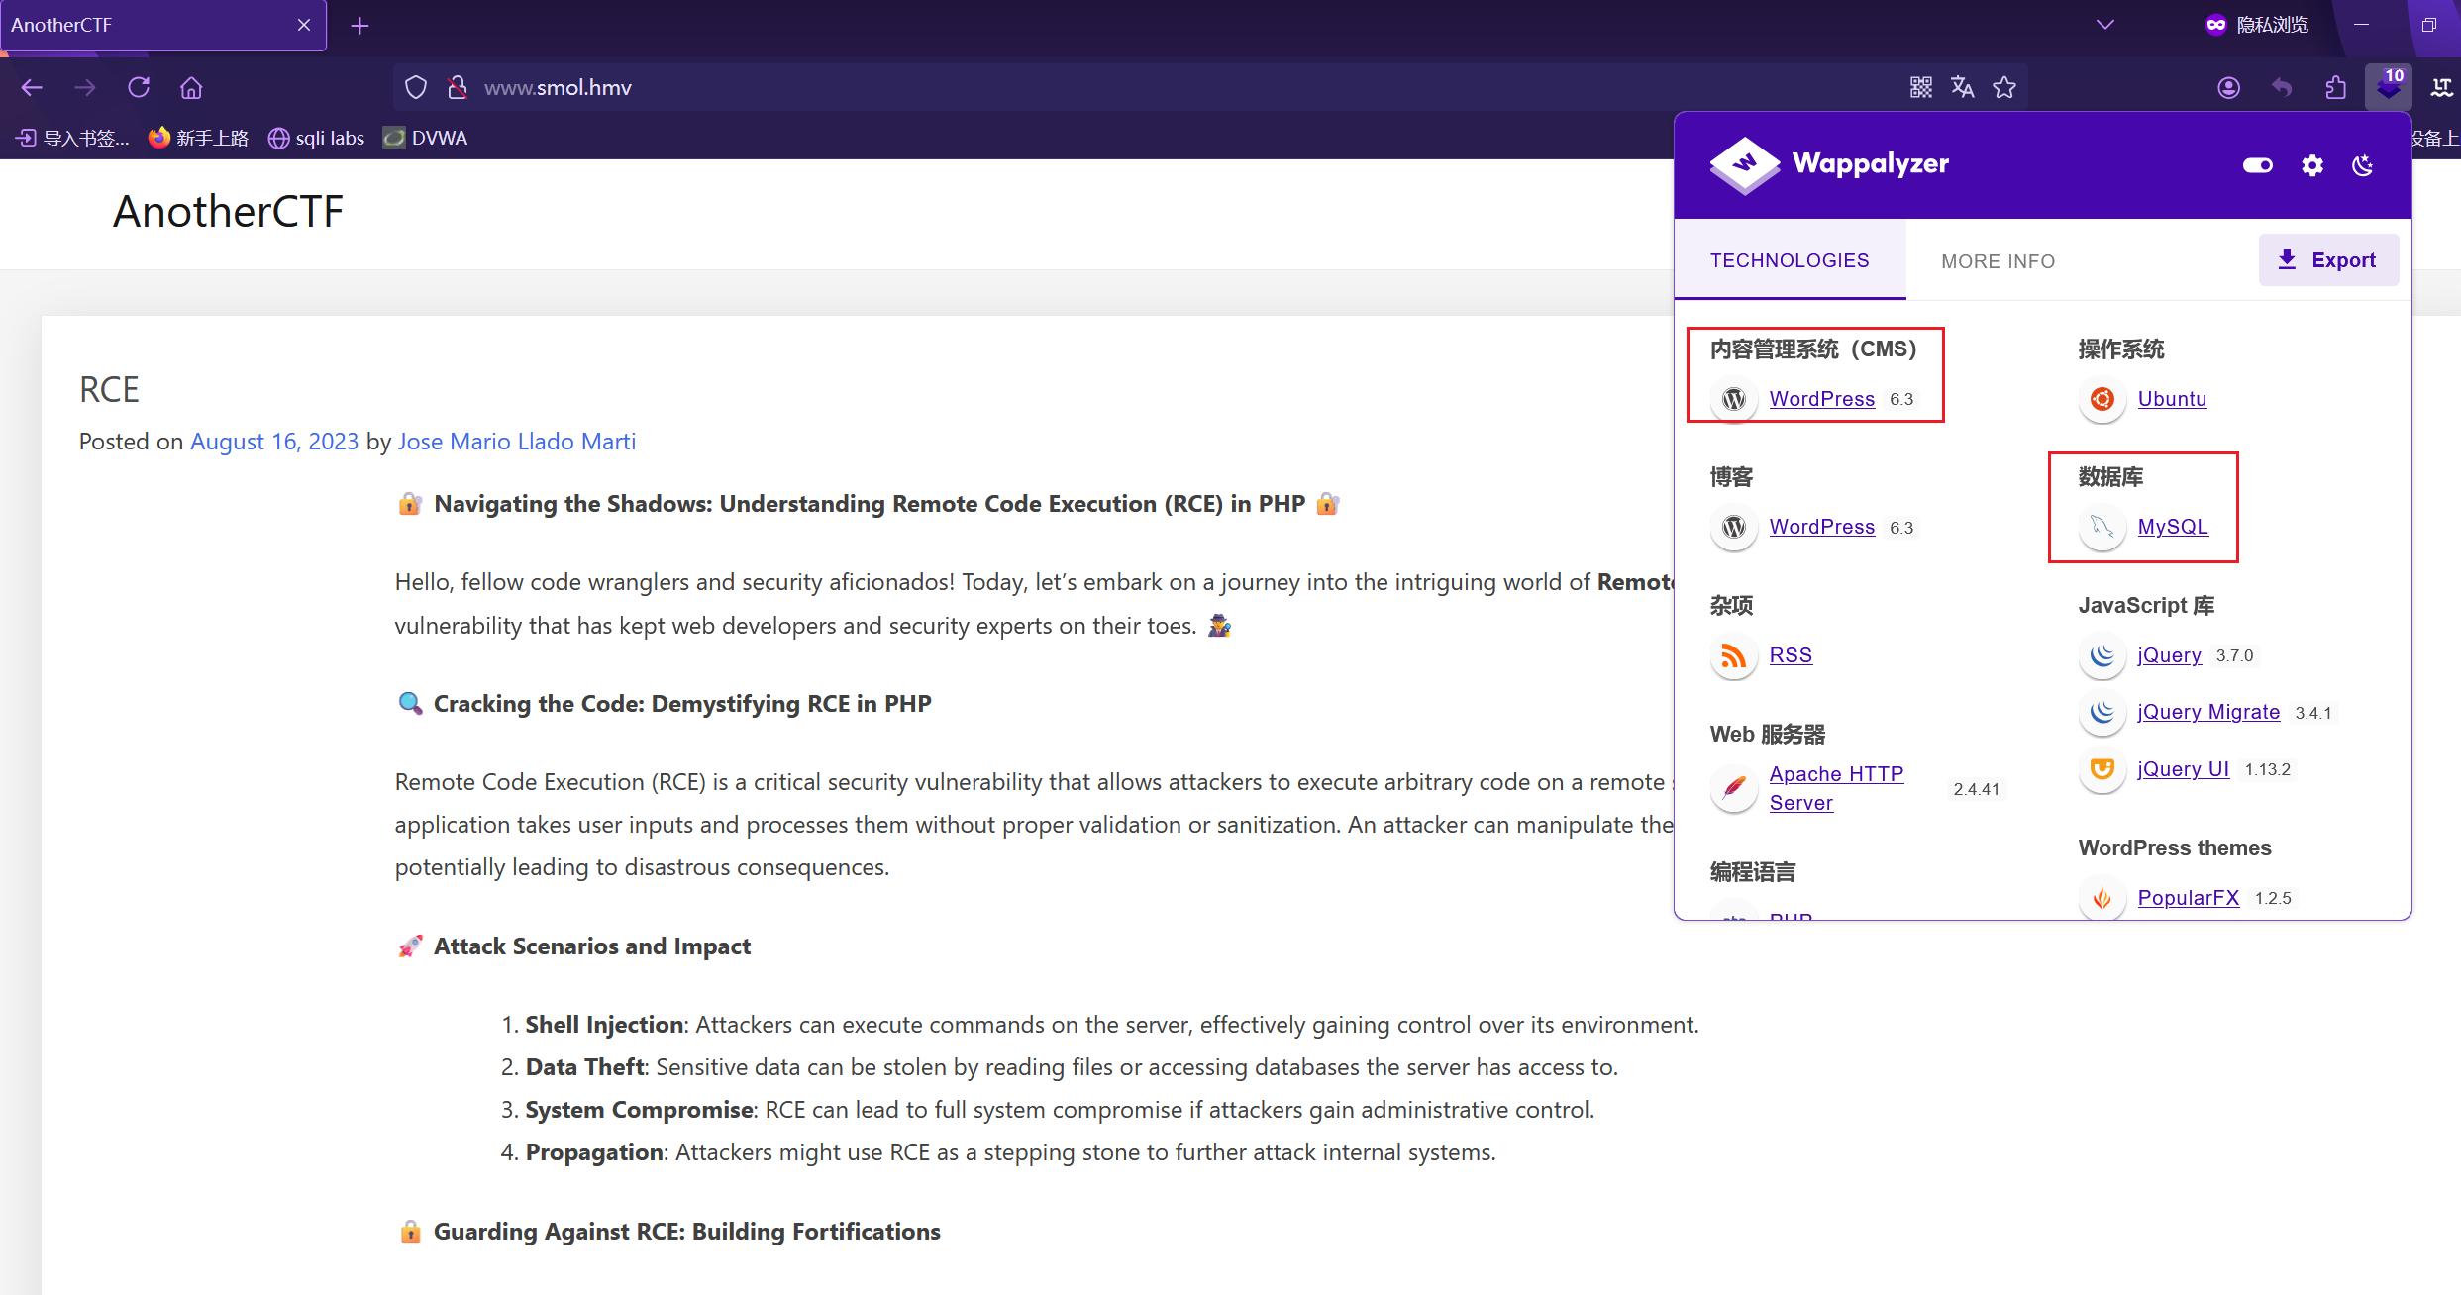Open a new tab with plus button
2461x1295 pixels.
(359, 26)
